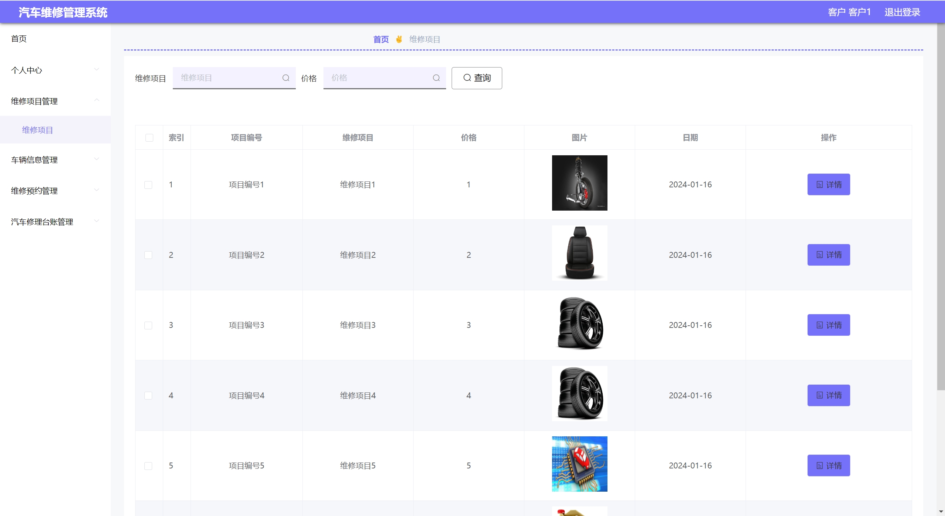Toggle the select-all checkbox in table header
This screenshot has height=516, width=945.
coord(149,138)
